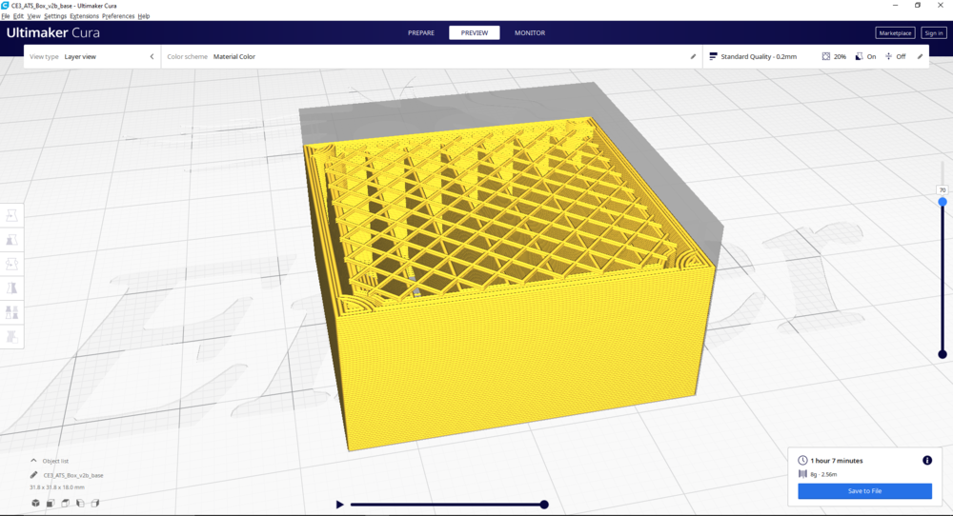This screenshot has height=516, width=953.
Task: Click the Sign in button
Action: (x=934, y=32)
